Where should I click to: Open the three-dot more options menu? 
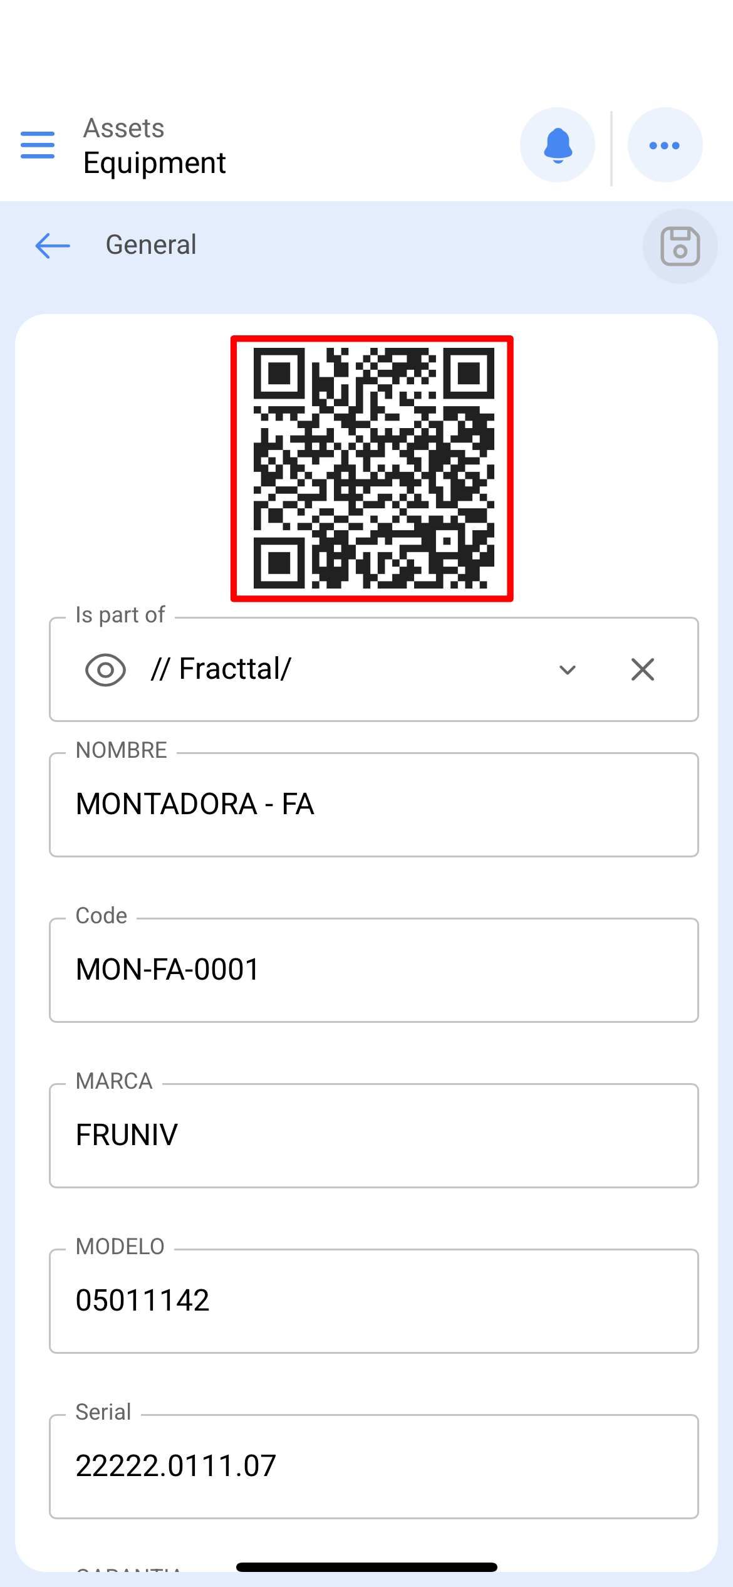(665, 145)
